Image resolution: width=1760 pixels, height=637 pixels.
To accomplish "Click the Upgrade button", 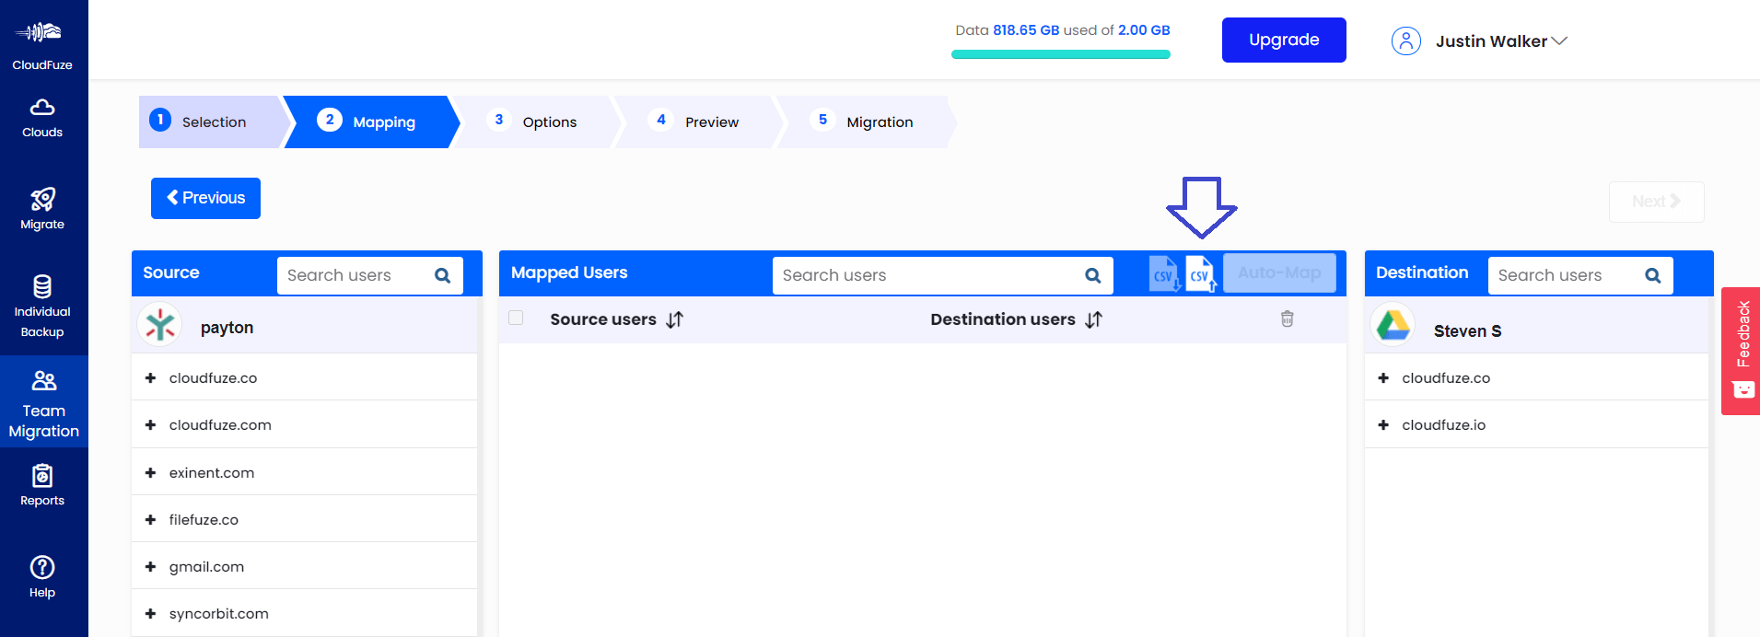I will [x=1283, y=40].
